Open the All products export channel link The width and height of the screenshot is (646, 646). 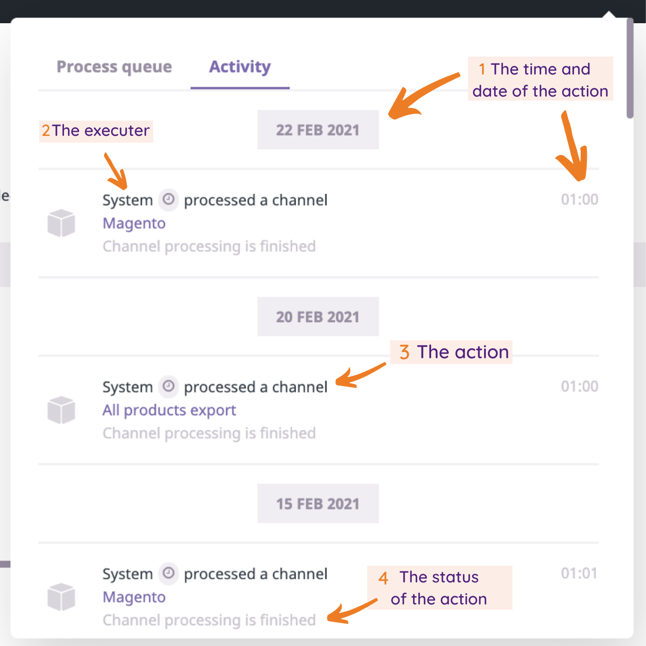click(169, 410)
